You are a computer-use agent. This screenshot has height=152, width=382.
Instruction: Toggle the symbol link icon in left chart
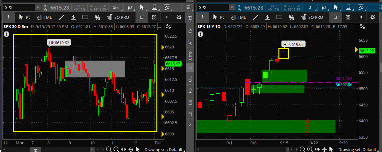coord(45,7)
